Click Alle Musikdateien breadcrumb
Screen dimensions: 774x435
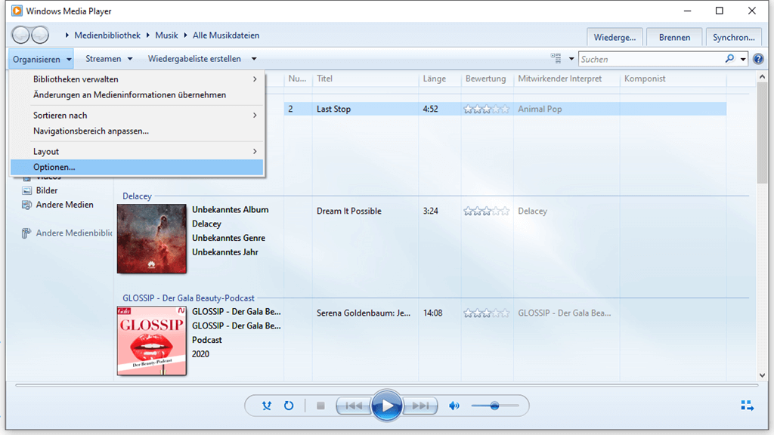[225, 35]
